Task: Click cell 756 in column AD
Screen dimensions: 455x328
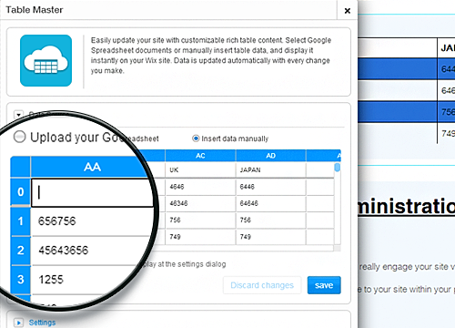Action: pyautogui.click(x=270, y=220)
